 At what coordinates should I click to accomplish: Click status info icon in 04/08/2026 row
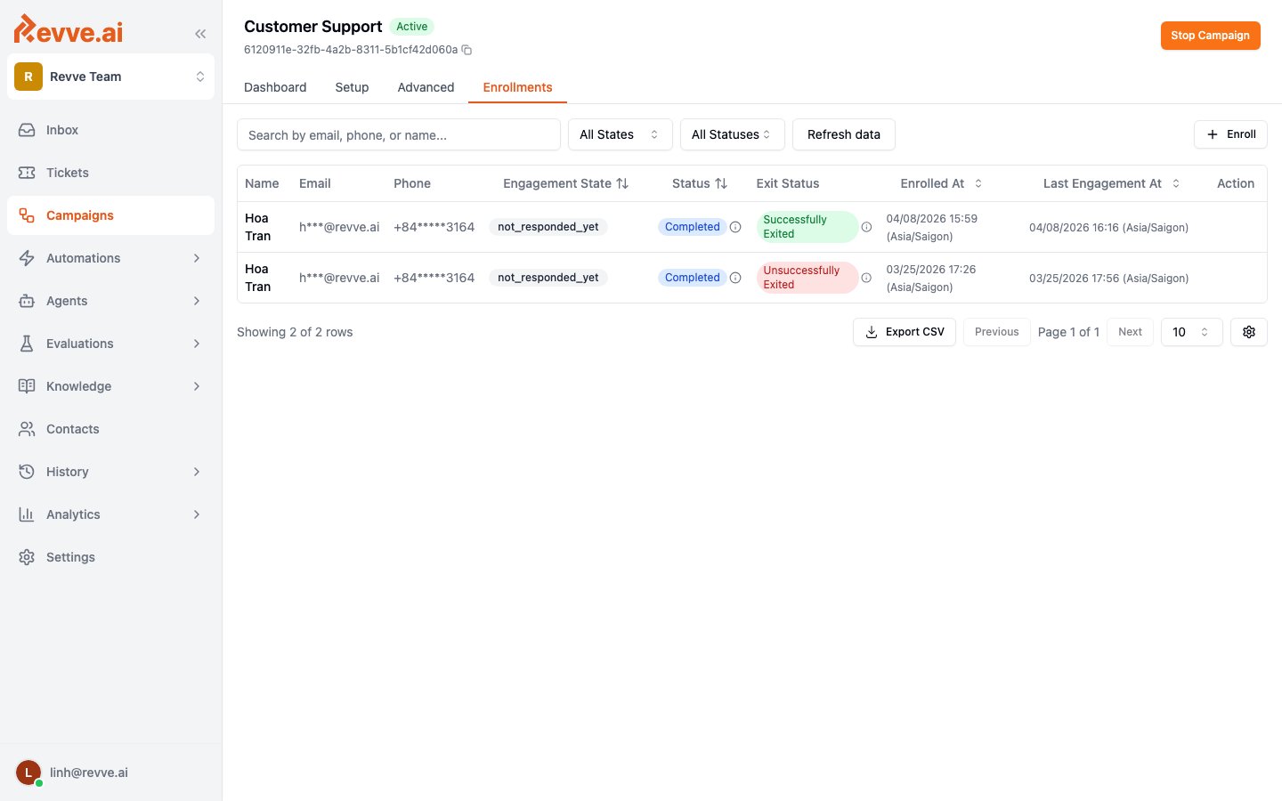click(735, 227)
